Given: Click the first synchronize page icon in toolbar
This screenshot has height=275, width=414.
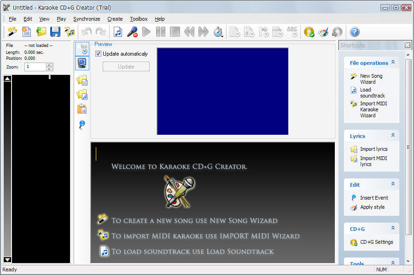Looking at the screenshot, I should pyautogui.click(x=235, y=32).
